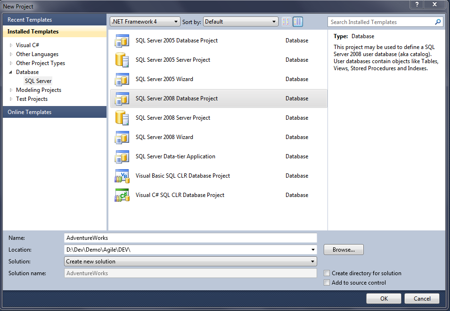Open the Recent Templates section
450x311 pixels.
point(55,20)
